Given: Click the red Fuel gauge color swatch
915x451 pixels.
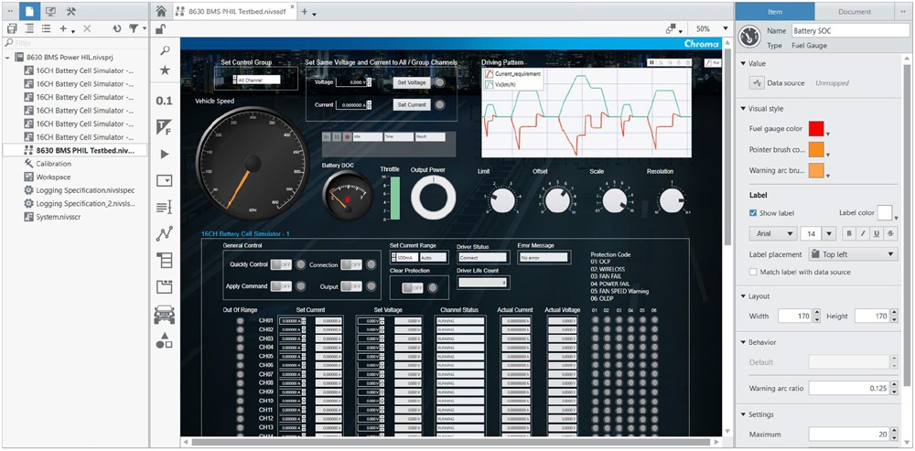Looking at the screenshot, I should click(x=816, y=128).
